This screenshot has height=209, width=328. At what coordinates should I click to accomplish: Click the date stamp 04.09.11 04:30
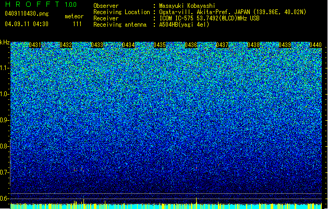[x=27, y=24]
